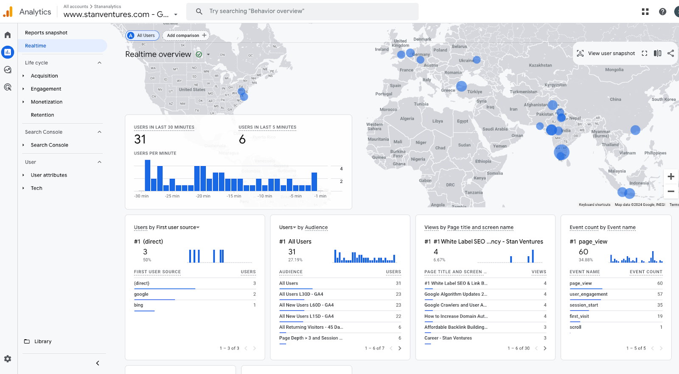Go to next page of Audience card
Screen dimensions: 679x374
point(399,348)
